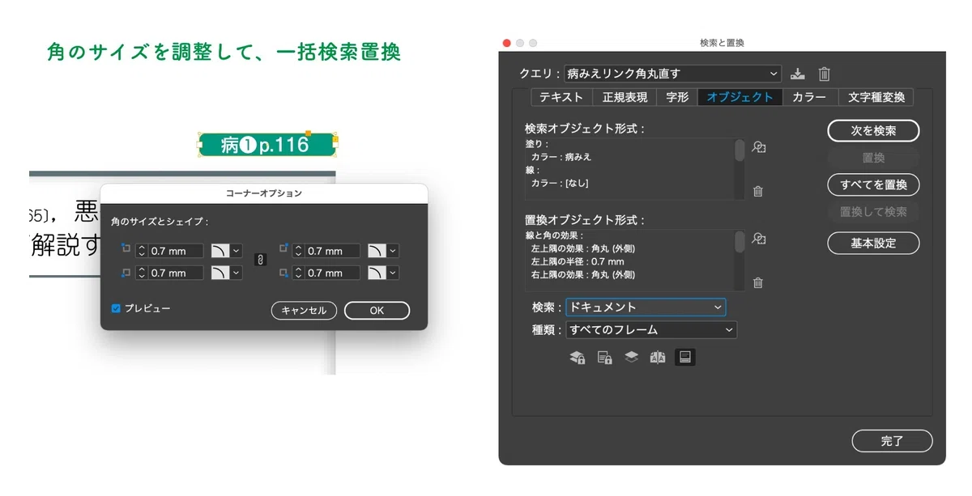Clear change object format (置換オブジェクト形式) with its trash icon
This screenshot has width=972, height=496.
758,283
